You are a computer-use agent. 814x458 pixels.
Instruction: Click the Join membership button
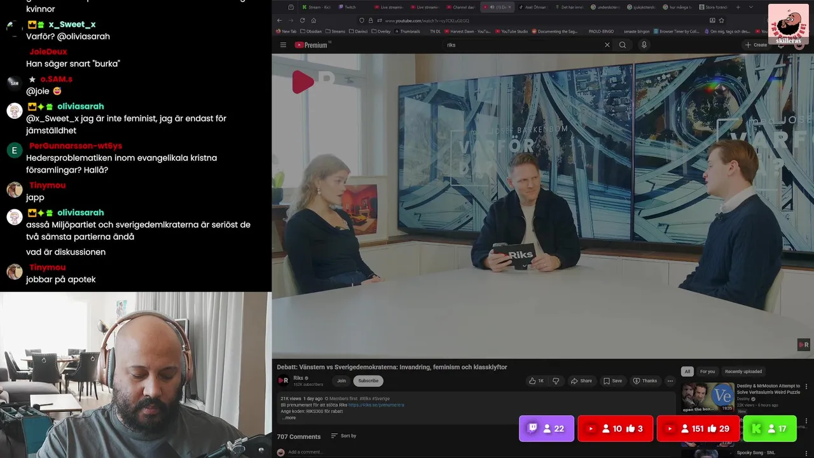click(341, 381)
